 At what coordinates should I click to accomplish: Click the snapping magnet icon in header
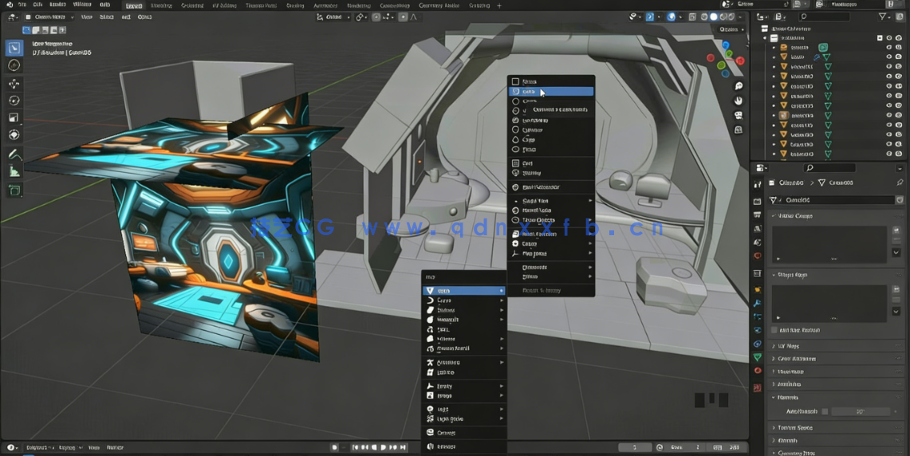tap(376, 17)
